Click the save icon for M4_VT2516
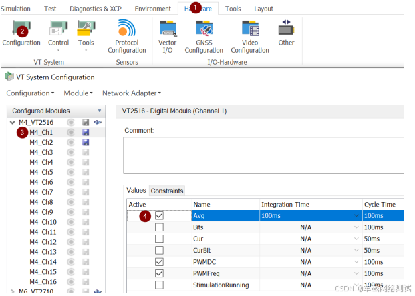Viewport: 415px width, 296px height. [x=86, y=122]
